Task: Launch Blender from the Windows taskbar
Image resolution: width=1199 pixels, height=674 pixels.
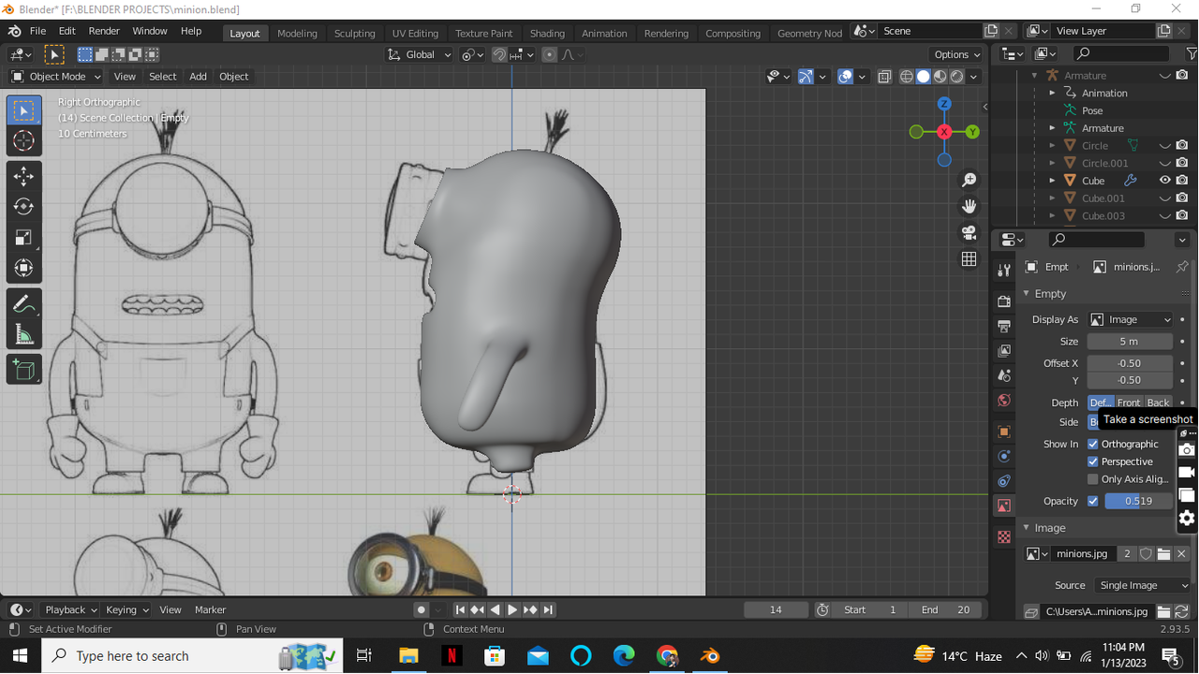Action: click(x=710, y=656)
